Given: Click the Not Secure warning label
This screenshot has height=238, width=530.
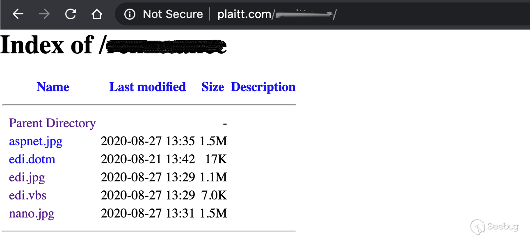Looking at the screenshot, I should [x=173, y=14].
